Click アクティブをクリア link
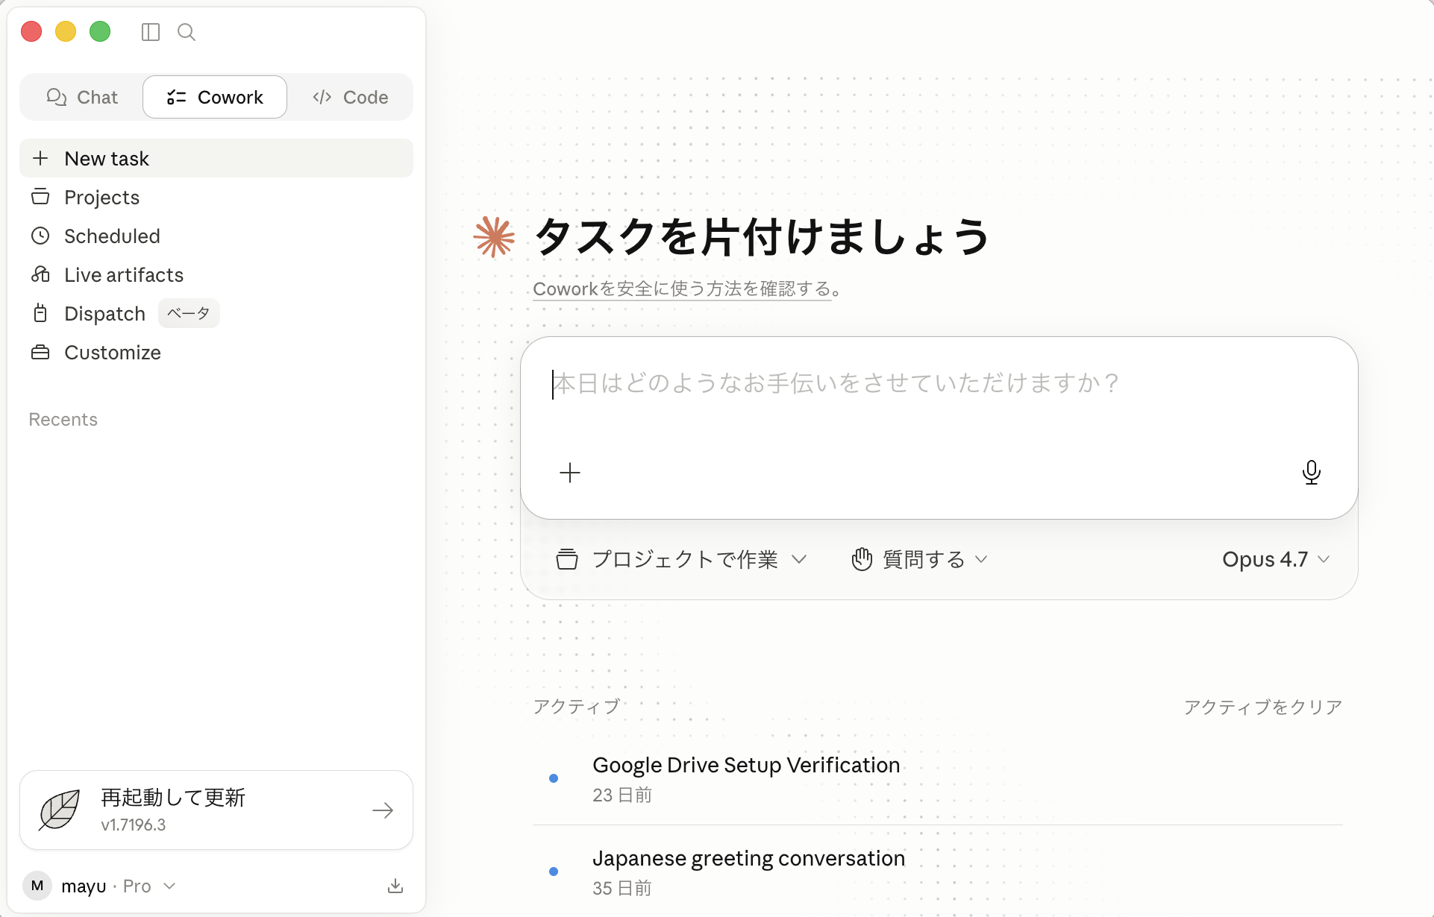Viewport: 1434px width, 917px height. [x=1263, y=707]
